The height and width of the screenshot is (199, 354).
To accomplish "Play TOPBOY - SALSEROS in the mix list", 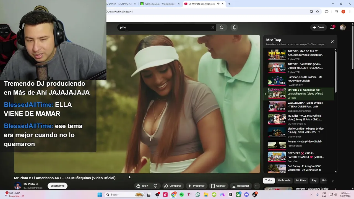I will [299, 68].
